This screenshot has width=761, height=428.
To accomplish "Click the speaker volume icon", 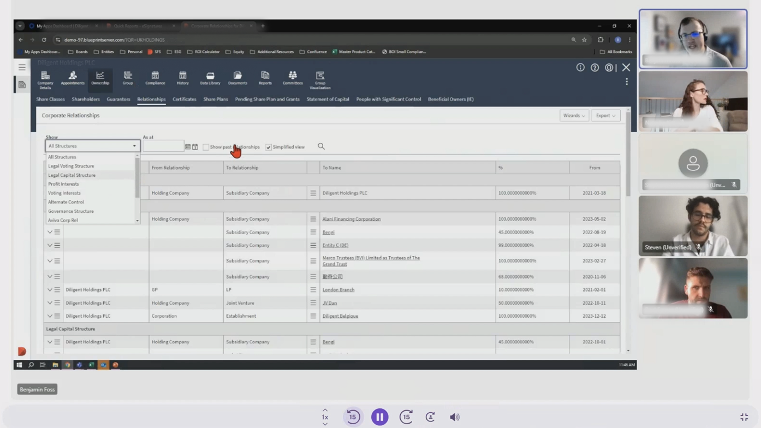I will point(454,417).
